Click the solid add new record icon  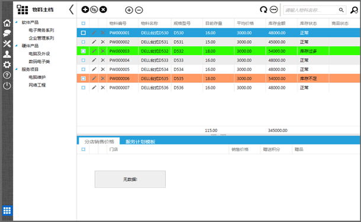pos(85,9)
